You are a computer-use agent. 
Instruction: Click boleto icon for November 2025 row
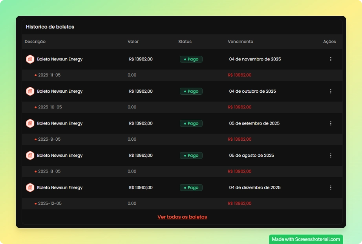coord(30,59)
